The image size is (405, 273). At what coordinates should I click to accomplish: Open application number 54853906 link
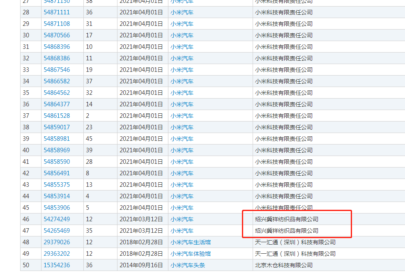[x=57, y=207]
